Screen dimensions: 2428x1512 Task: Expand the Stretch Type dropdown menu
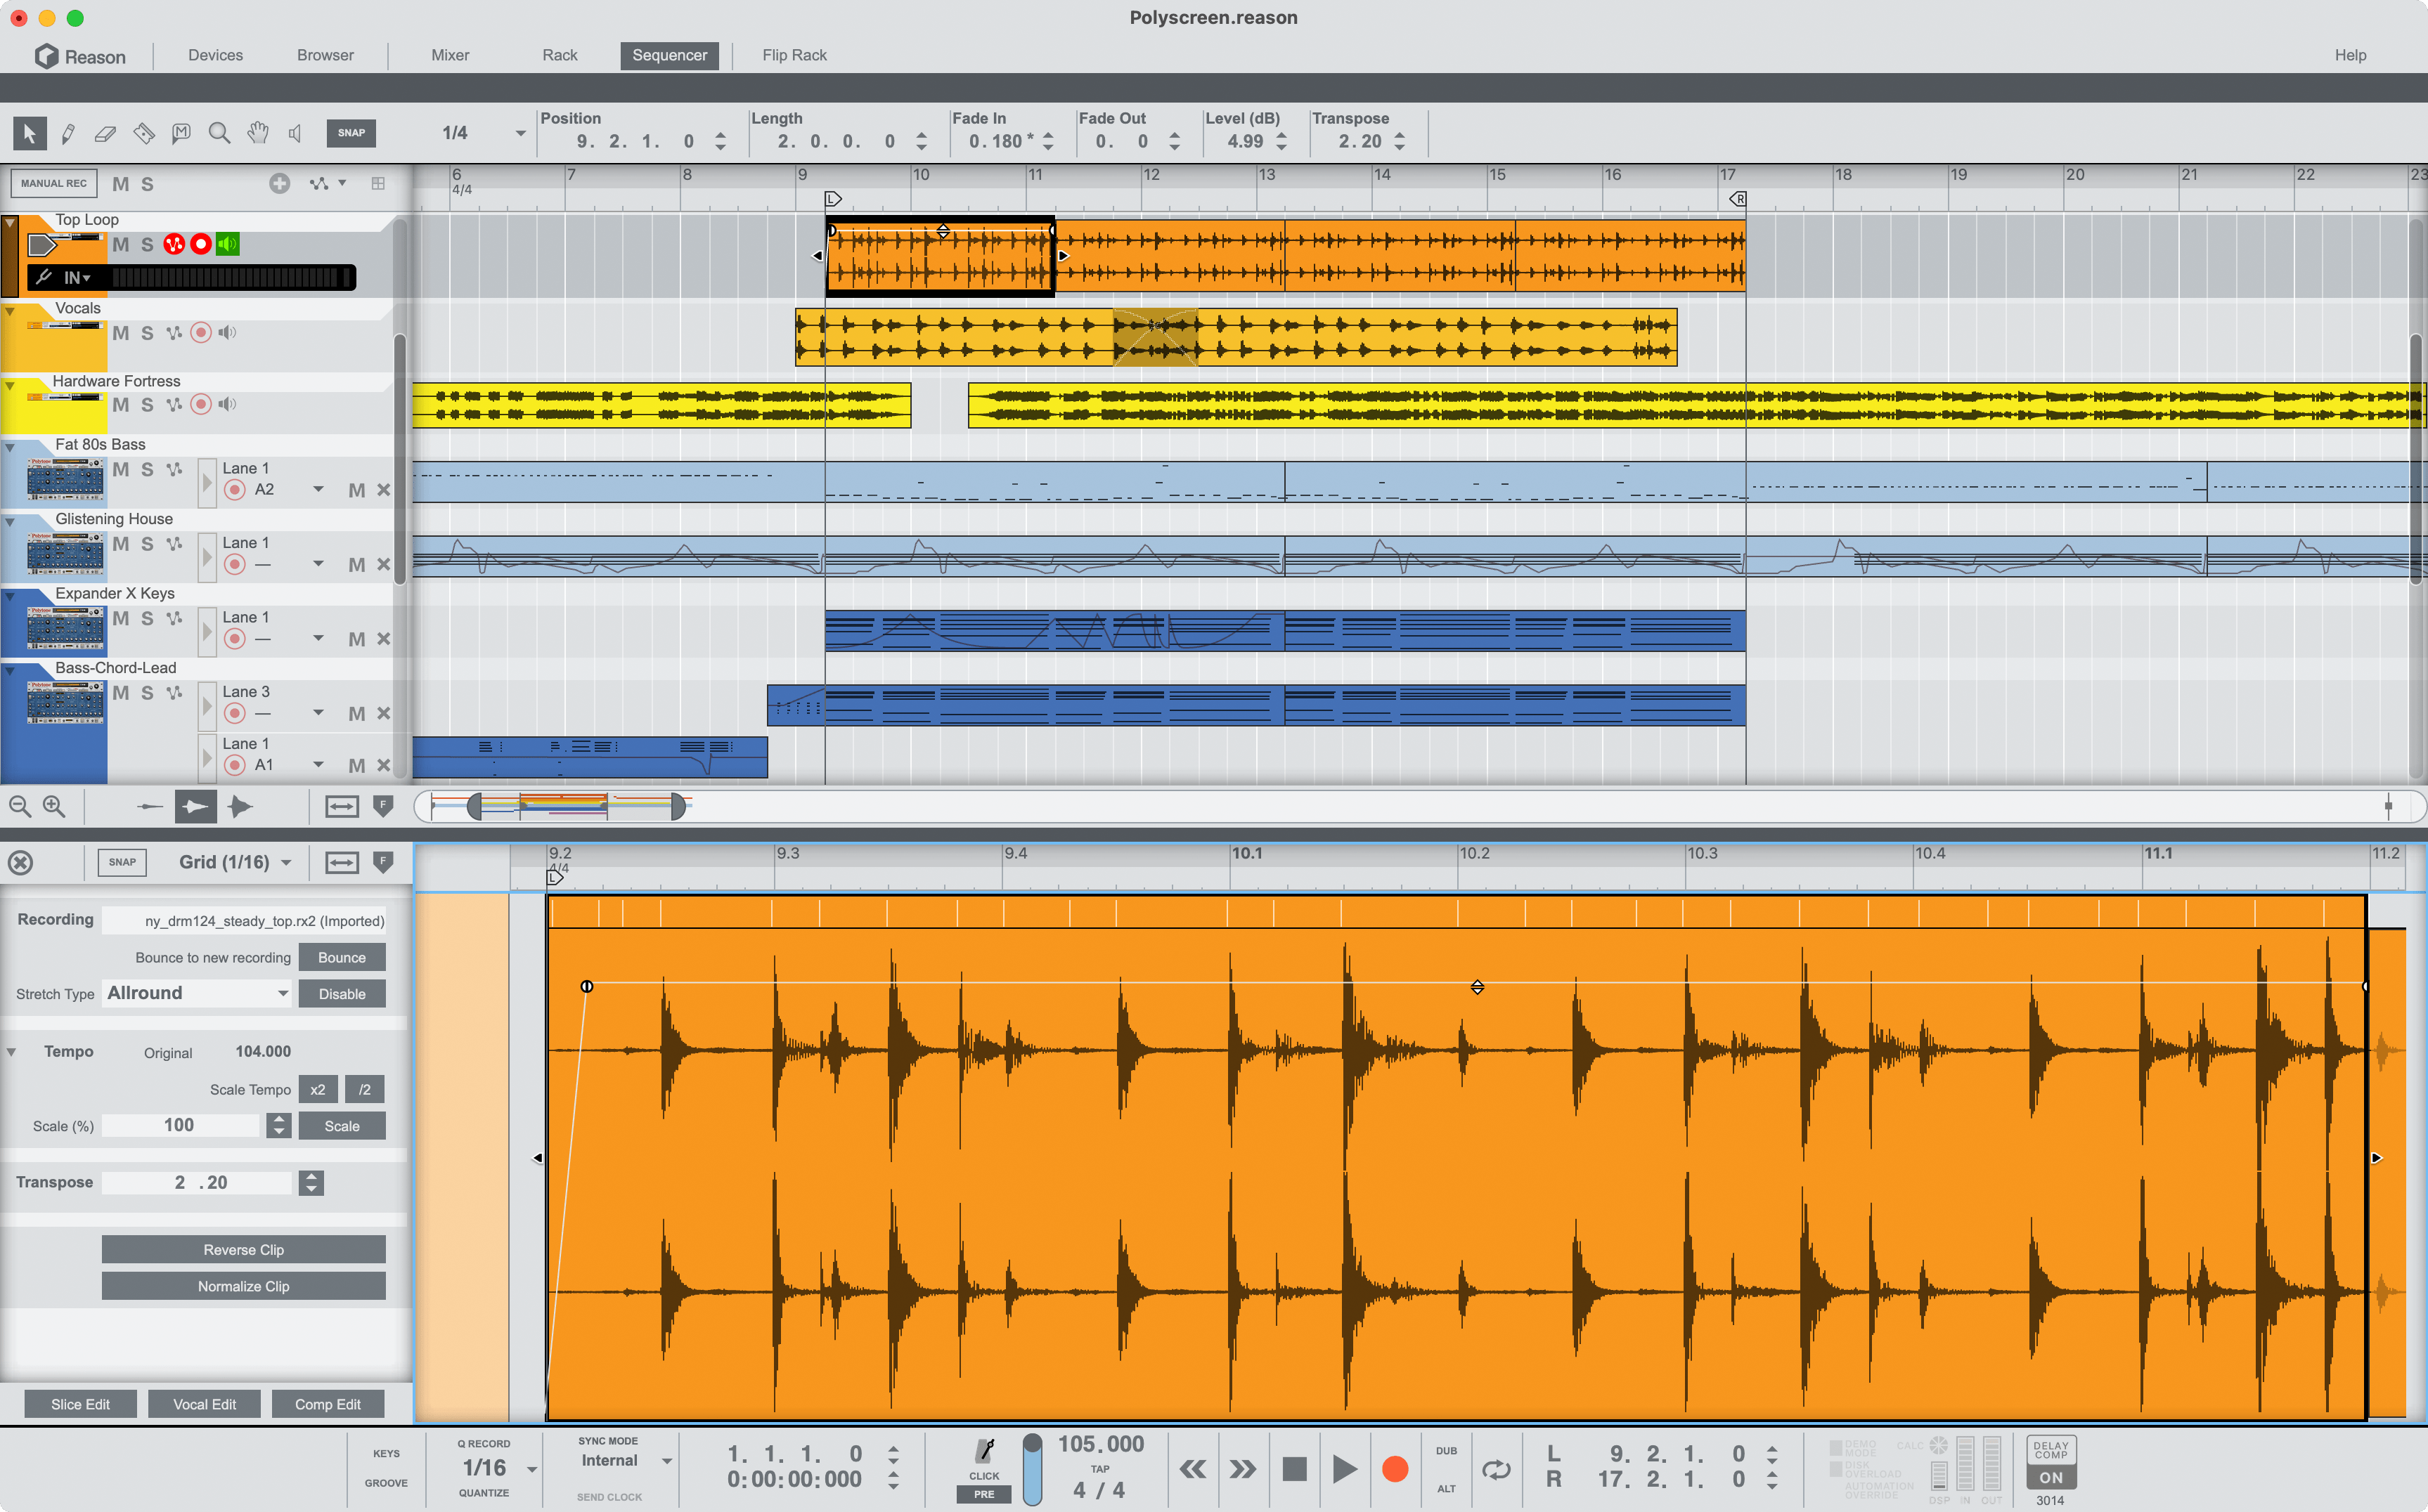coord(197,993)
